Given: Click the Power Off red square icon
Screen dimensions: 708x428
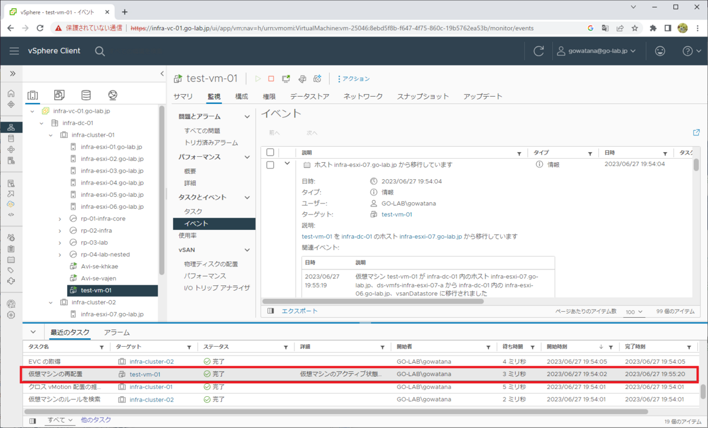Looking at the screenshot, I should point(271,78).
